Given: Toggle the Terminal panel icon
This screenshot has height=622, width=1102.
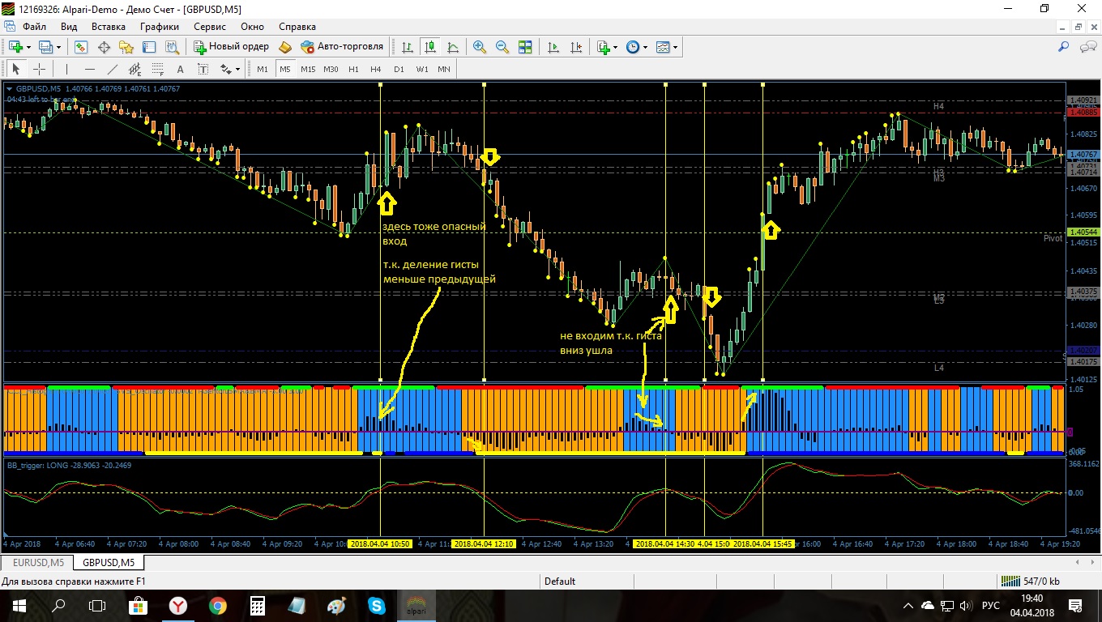Looking at the screenshot, I should 149,47.
